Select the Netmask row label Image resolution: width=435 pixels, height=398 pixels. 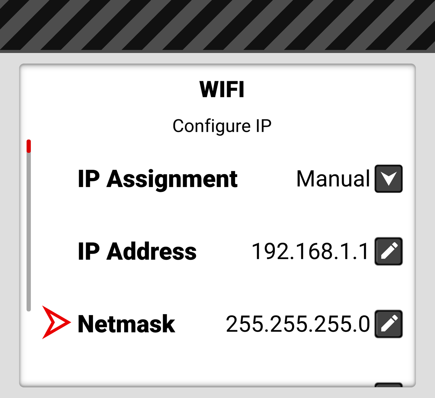click(x=126, y=324)
